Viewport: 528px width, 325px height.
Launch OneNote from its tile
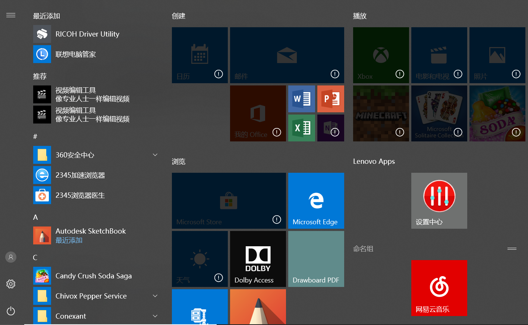pyautogui.click(x=331, y=128)
